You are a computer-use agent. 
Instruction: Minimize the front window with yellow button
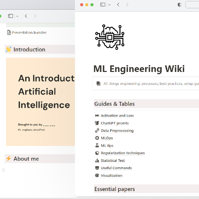(x=87, y=5)
